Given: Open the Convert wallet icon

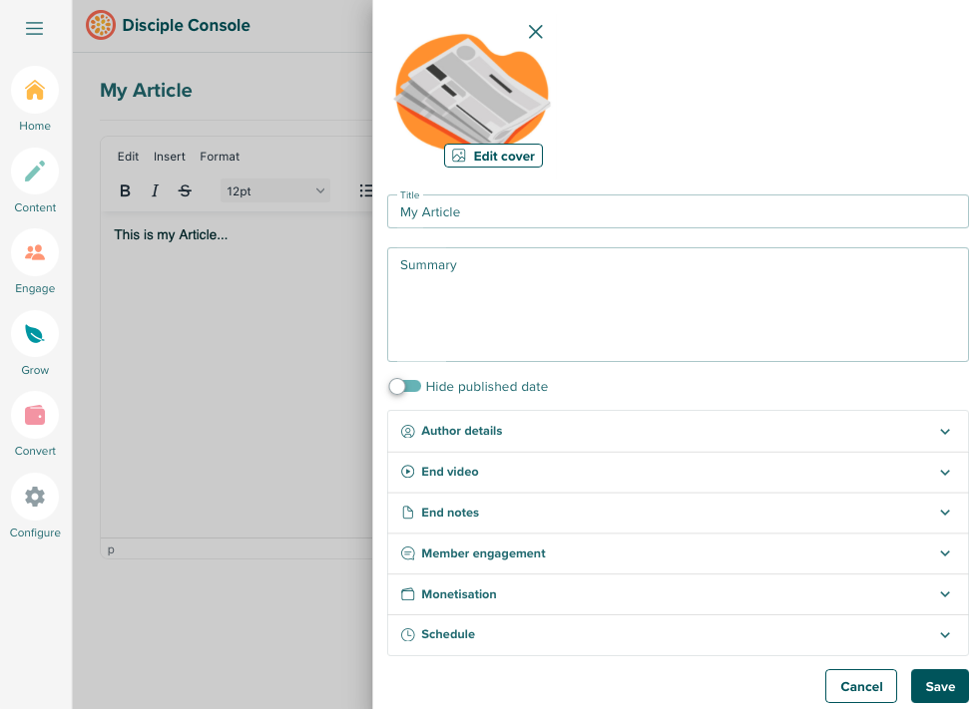Looking at the screenshot, I should tap(35, 416).
